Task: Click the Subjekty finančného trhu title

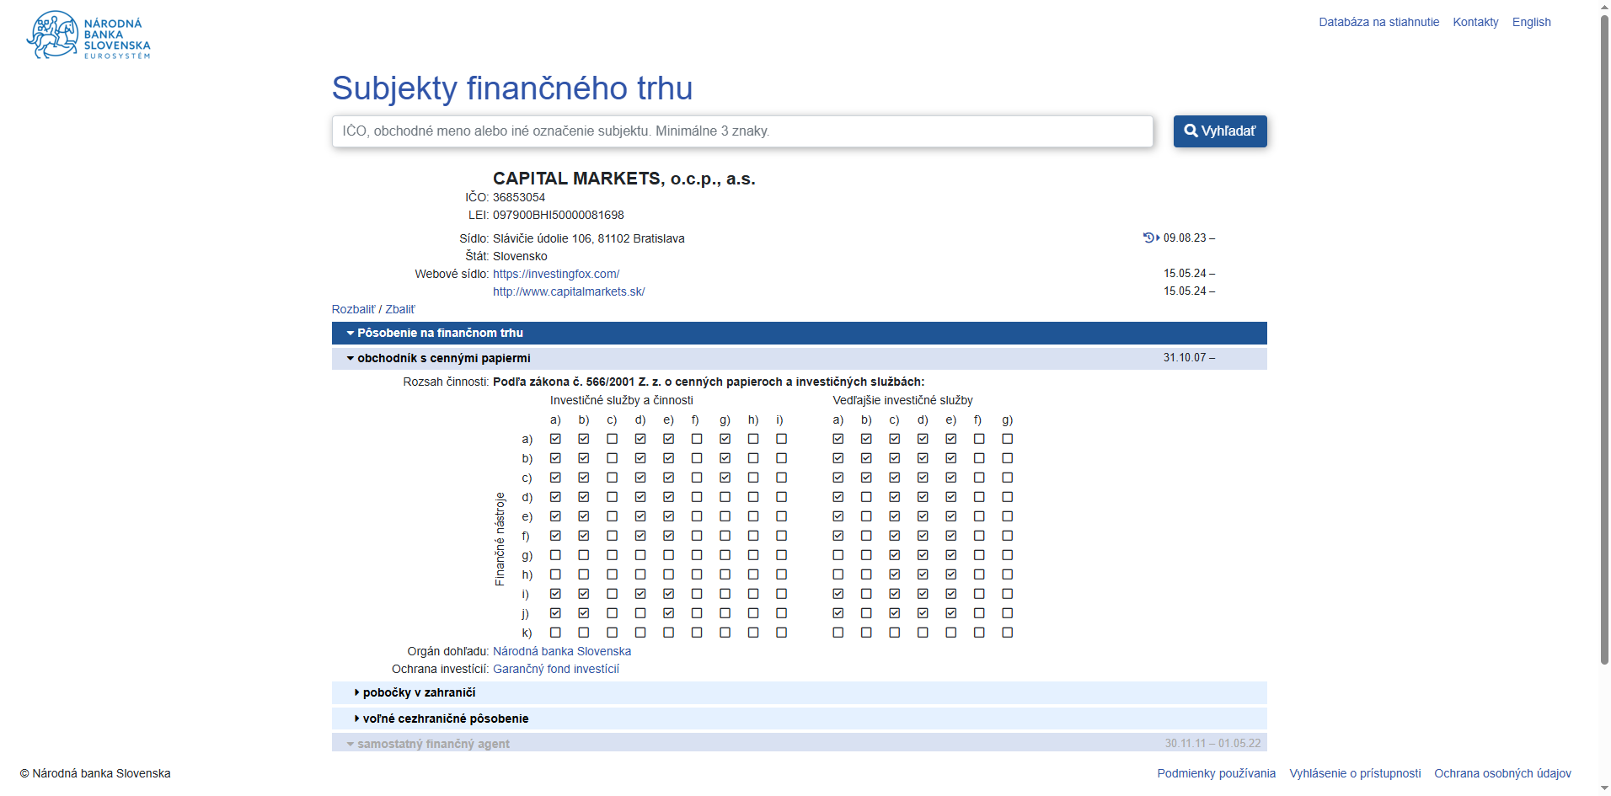Action: click(x=512, y=88)
